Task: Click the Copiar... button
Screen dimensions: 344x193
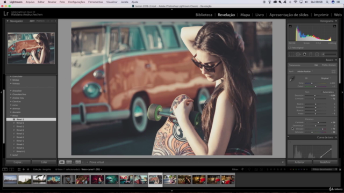Action: click(x=18, y=162)
